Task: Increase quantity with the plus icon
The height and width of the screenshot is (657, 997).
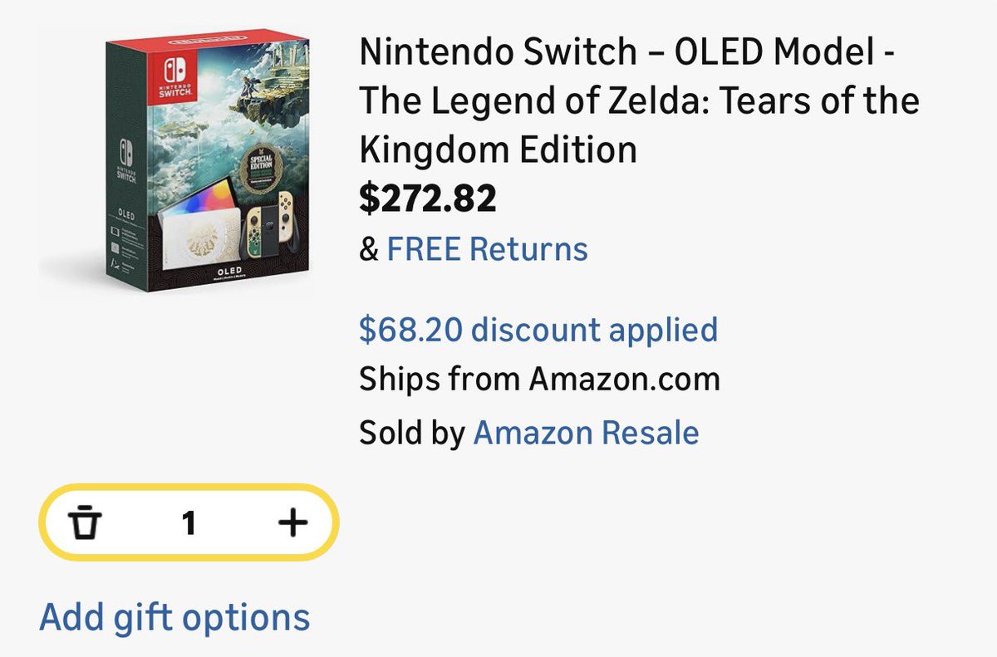Action: point(292,523)
